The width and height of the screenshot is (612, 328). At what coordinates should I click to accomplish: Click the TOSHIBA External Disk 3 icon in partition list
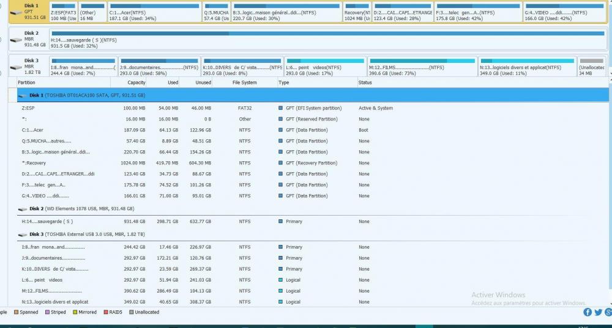pos(23,235)
